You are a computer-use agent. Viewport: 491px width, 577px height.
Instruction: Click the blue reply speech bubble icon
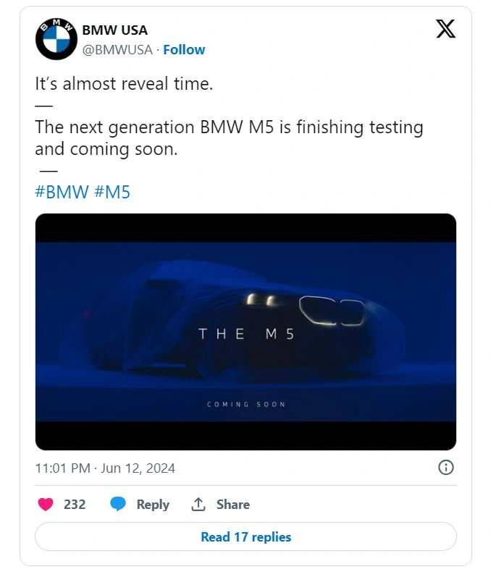coord(118,505)
